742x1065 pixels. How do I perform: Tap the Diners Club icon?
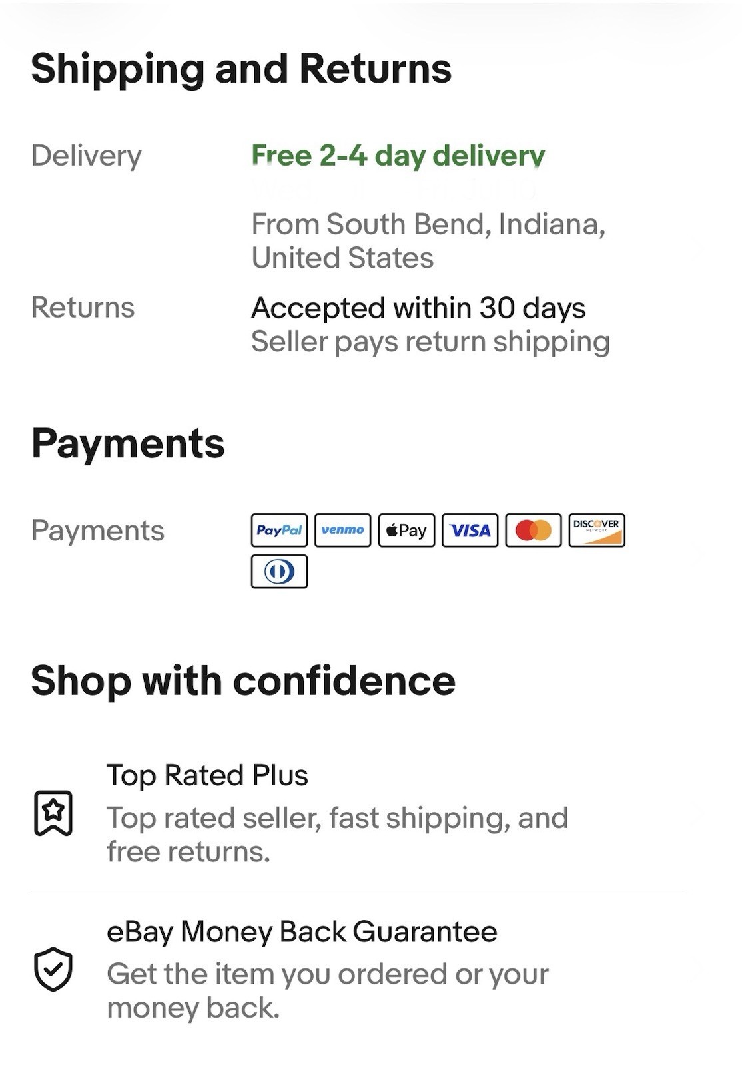[279, 571]
